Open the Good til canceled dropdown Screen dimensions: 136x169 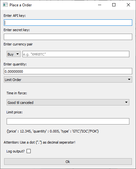(68, 102)
